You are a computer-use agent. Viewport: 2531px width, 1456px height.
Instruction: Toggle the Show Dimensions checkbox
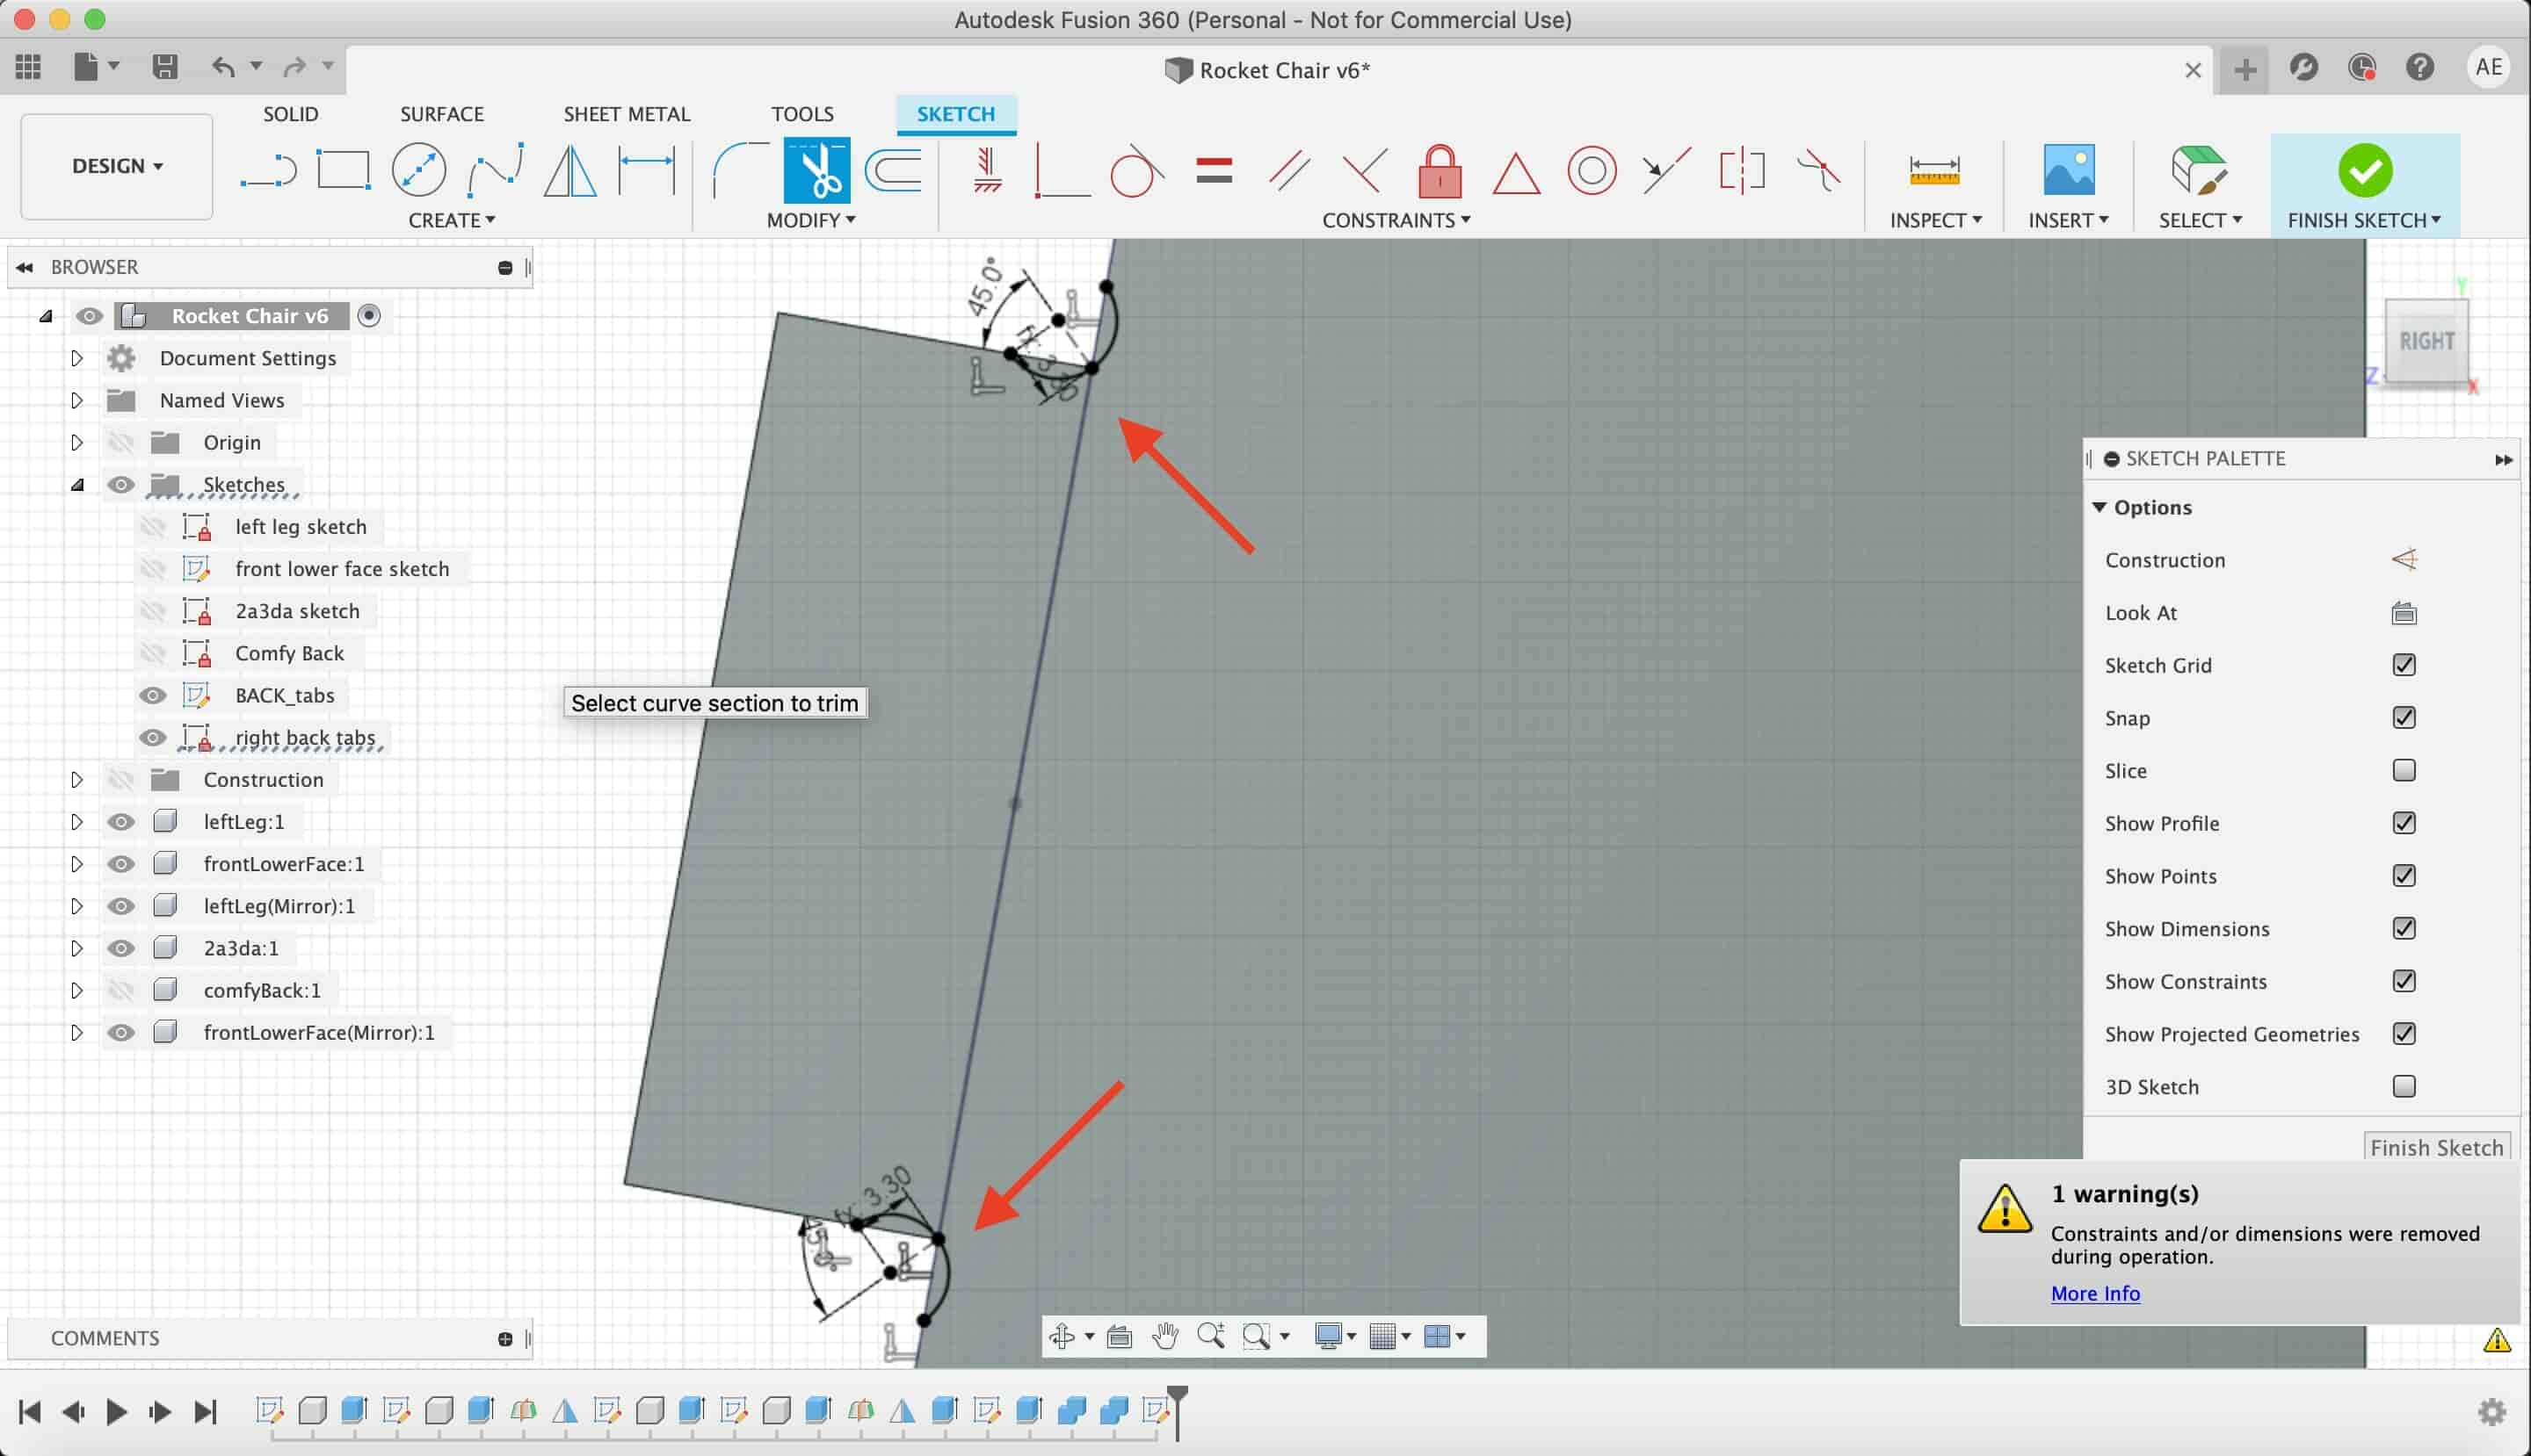pos(2403,928)
